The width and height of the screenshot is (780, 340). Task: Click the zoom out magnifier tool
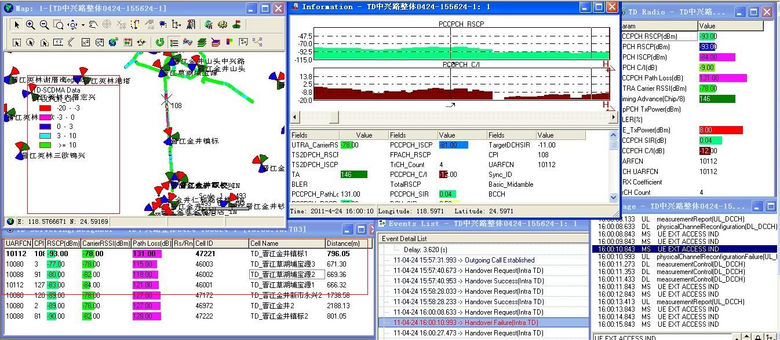click(x=44, y=25)
